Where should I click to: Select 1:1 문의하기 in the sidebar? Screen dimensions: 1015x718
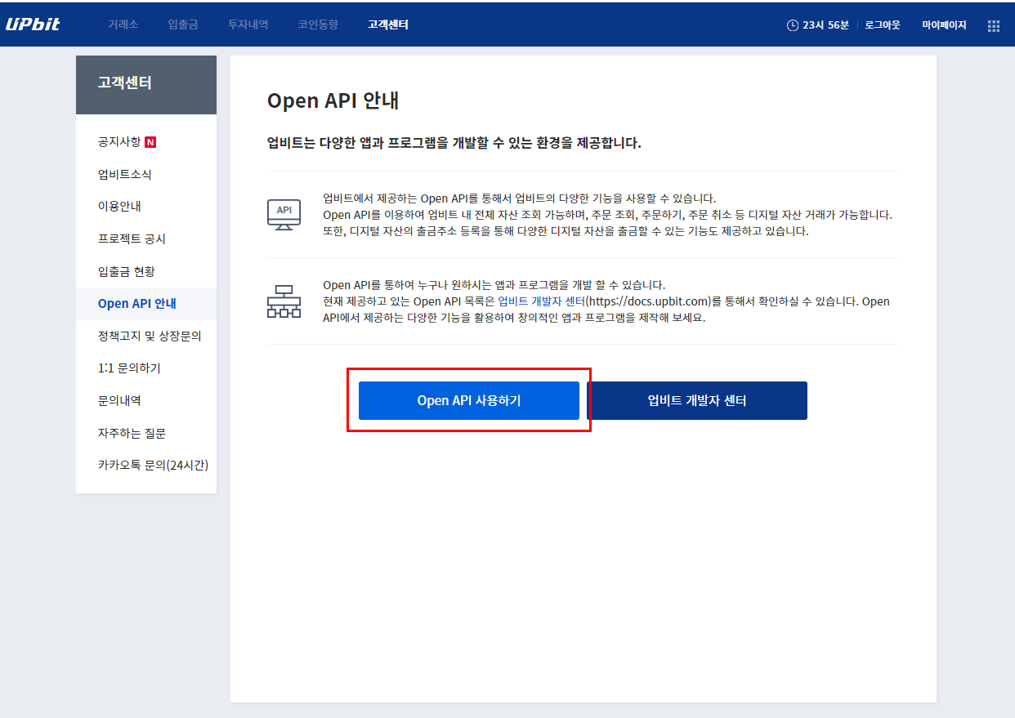click(129, 368)
